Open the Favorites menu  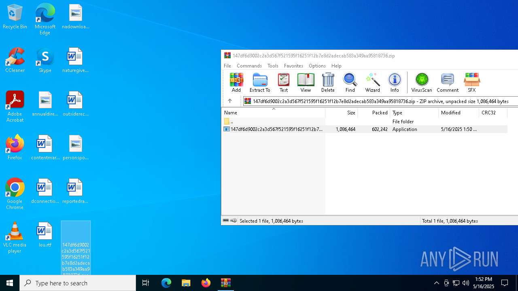pos(293,65)
